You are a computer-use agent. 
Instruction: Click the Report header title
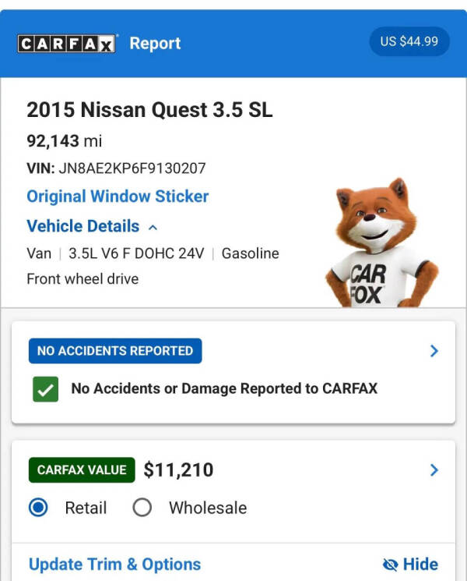155,44
